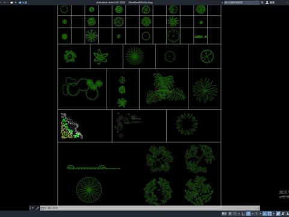Screen dimensions: 289x217
Task: Open command line customization wrench icon
Action: pos(37,208)
